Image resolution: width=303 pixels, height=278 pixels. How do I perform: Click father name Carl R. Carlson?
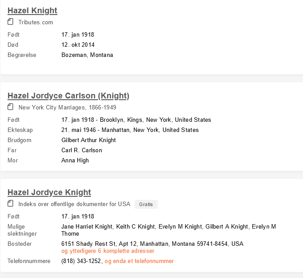82,150
